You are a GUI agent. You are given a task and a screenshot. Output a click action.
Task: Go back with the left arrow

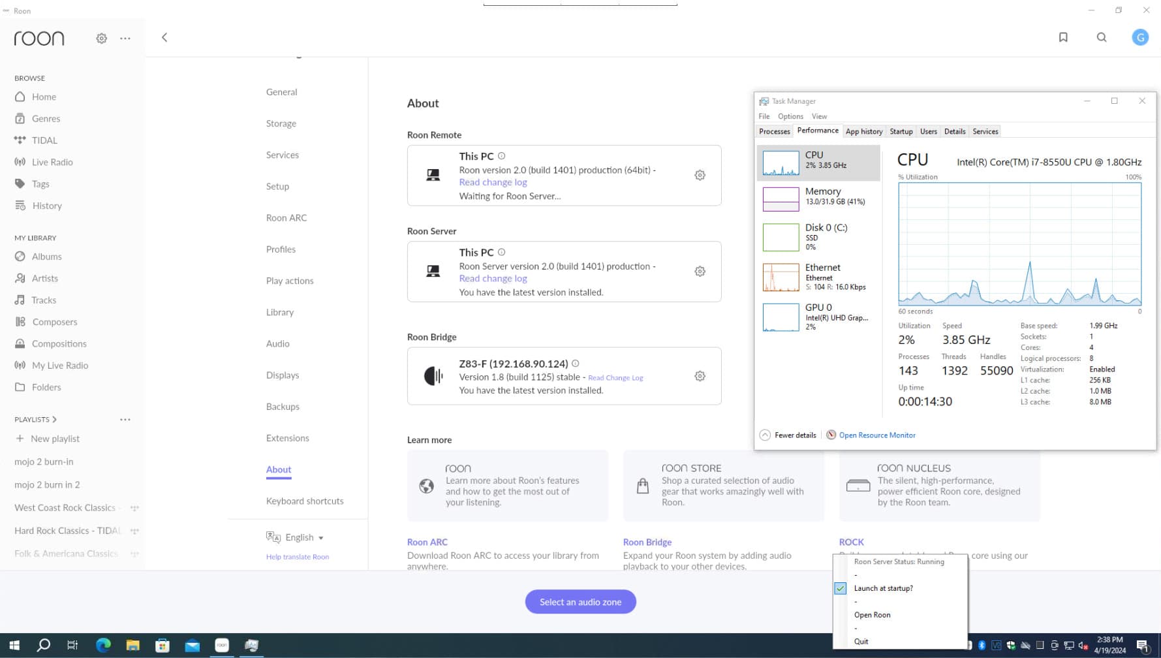pos(164,37)
